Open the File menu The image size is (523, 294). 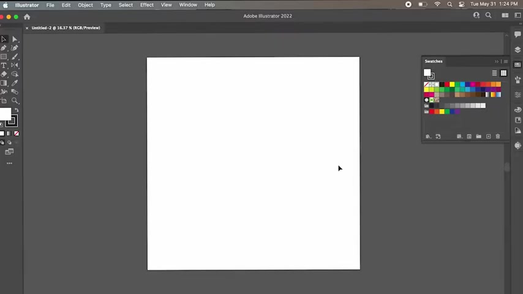coord(50,5)
